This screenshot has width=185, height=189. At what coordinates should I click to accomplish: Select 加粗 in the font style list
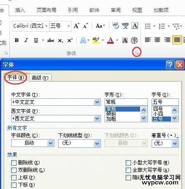click(x=111, y=119)
